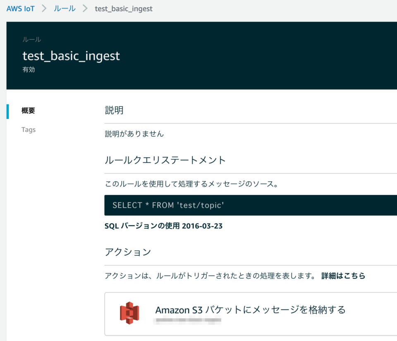The width and height of the screenshot is (397, 341).
Task: Click the SELECT * FROM query statement box
Action: click(248, 205)
